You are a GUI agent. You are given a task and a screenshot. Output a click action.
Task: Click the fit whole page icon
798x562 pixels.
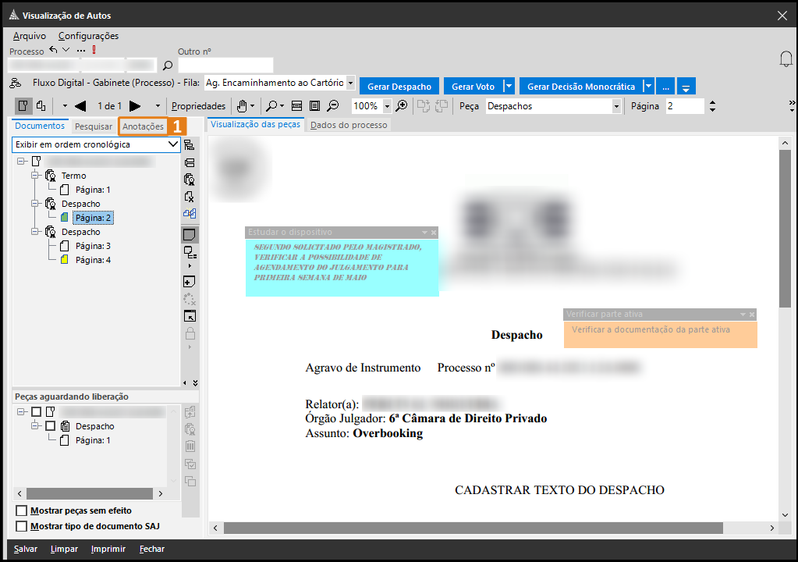click(315, 106)
